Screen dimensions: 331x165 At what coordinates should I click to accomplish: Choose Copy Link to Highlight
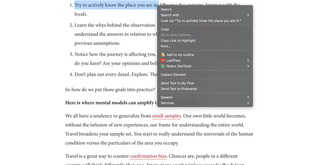pos(178,41)
